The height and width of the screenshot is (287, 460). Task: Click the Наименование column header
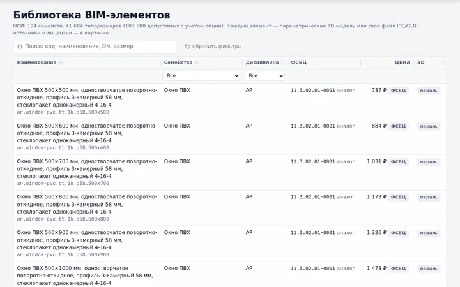pos(36,63)
